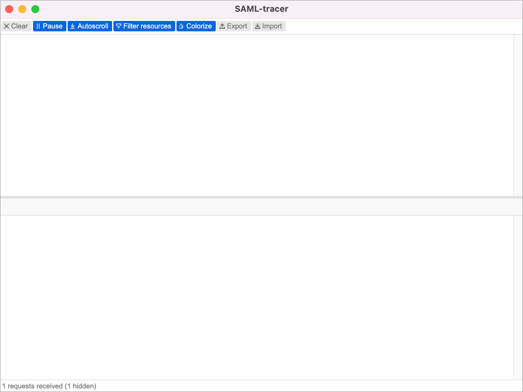The image size is (523, 392).
Task: Click the empty tab strip above details
Action: click(x=261, y=207)
